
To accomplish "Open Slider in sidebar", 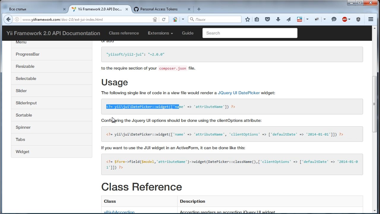I will click(x=52, y=91).
